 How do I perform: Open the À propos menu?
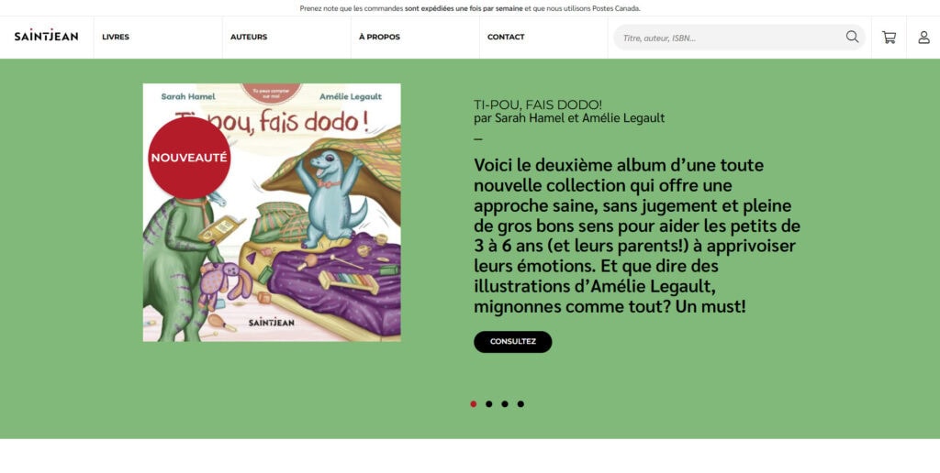(x=379, y=37)
